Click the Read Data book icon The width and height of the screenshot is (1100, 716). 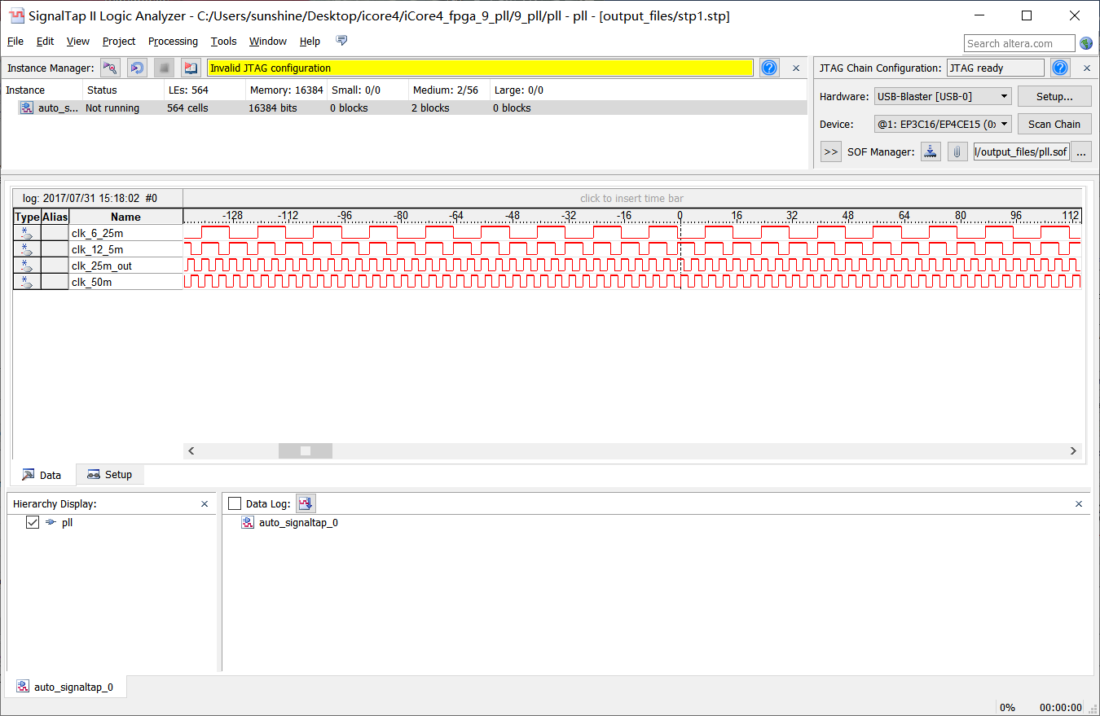(x=191, y=68)
